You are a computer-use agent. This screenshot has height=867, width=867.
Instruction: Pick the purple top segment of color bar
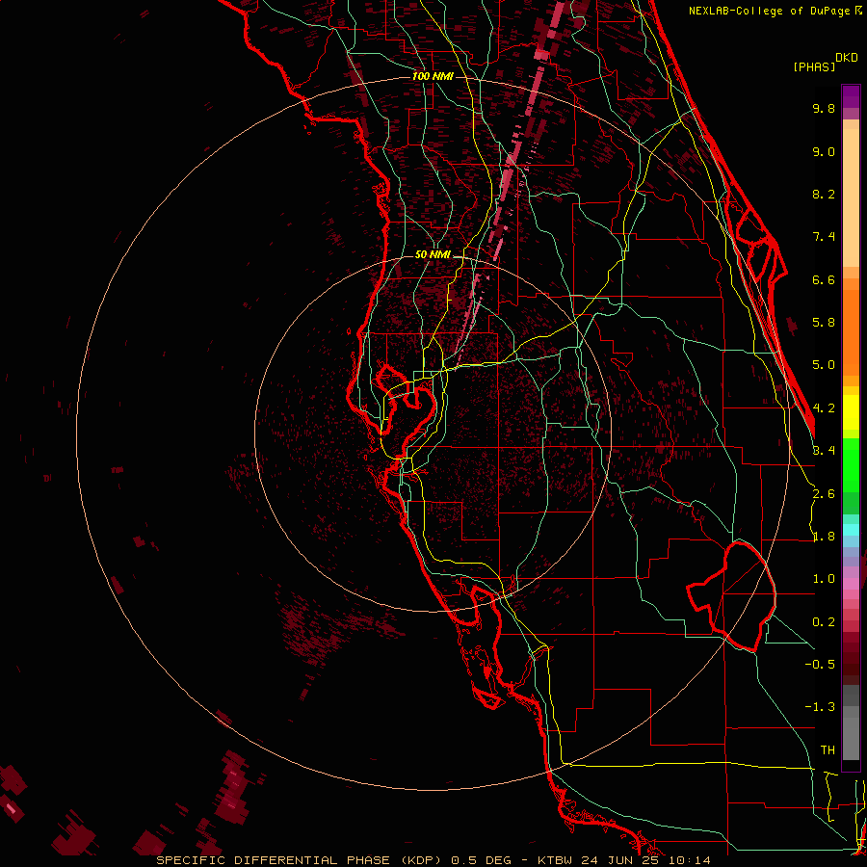(x=851, y=96)
